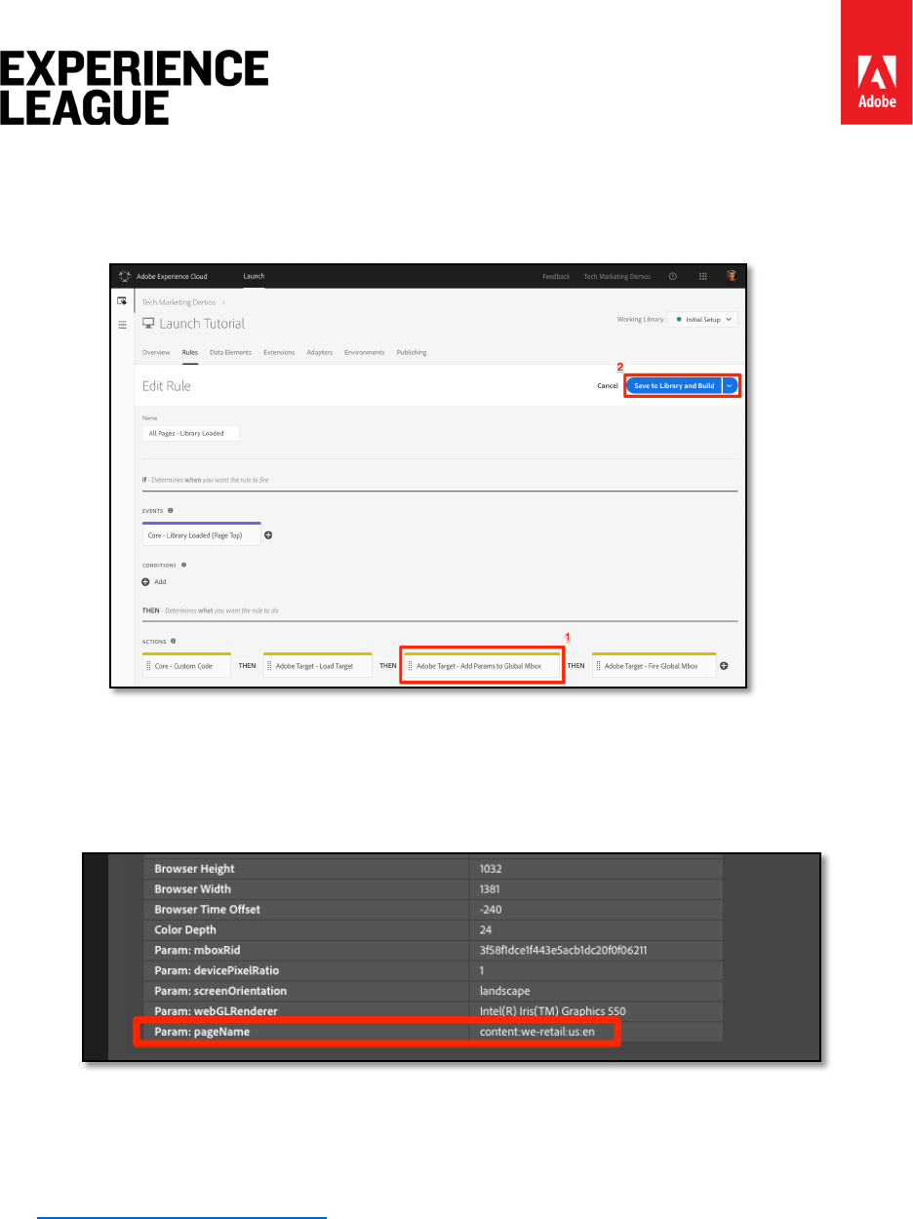Open the Core - Library Loaded (Page Top) event
The width and height of the screenshot is (913, 1219).
[x=202, y=534]
